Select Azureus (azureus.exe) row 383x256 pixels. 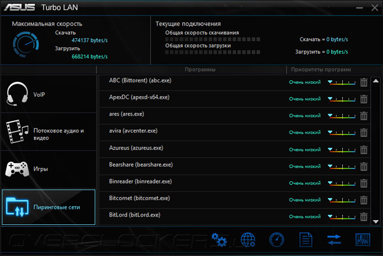(235, 150)
